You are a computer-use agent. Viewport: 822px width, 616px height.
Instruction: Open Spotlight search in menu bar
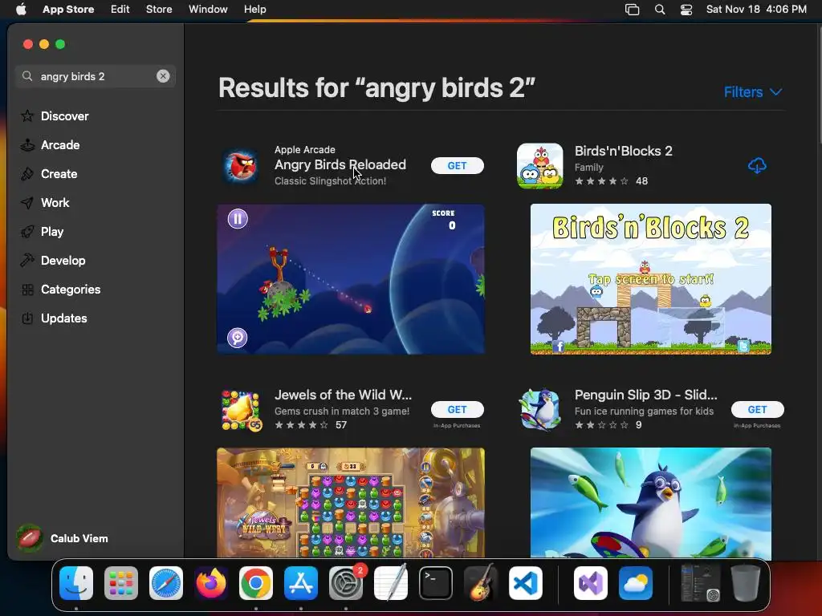[x=660, y=10]
